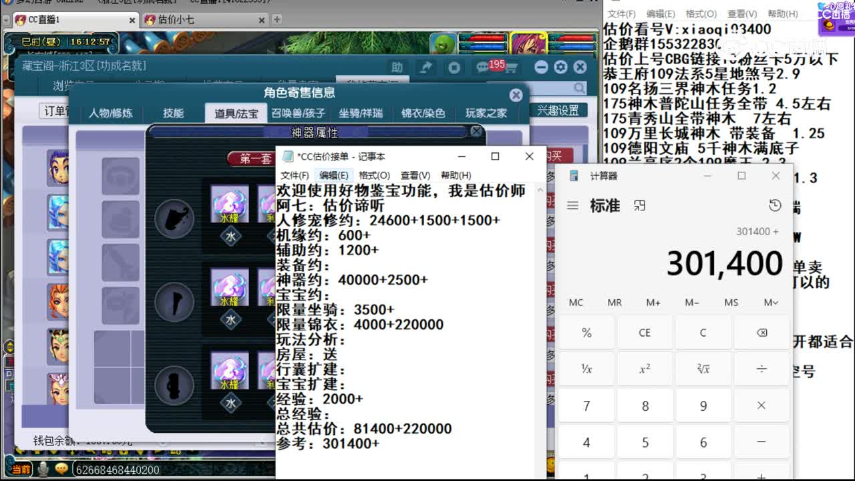Click the top artifact silhouette circle
855x481 pixels.
tap(174, 218)
